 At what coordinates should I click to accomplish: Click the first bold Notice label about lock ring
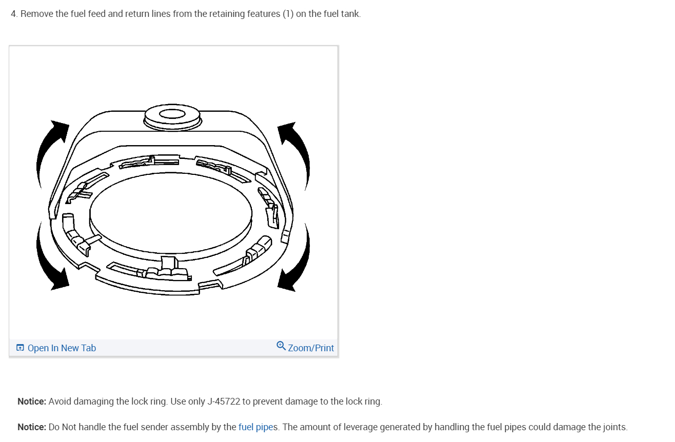32,401
